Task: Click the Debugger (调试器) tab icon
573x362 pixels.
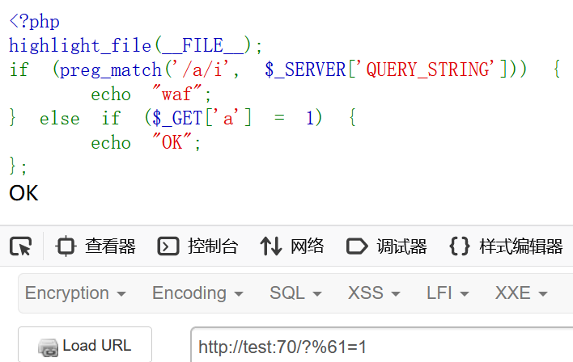Action: (357, 246)
